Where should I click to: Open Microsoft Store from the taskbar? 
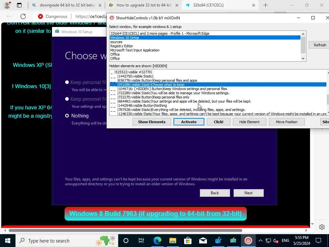(x=188, y=241)
